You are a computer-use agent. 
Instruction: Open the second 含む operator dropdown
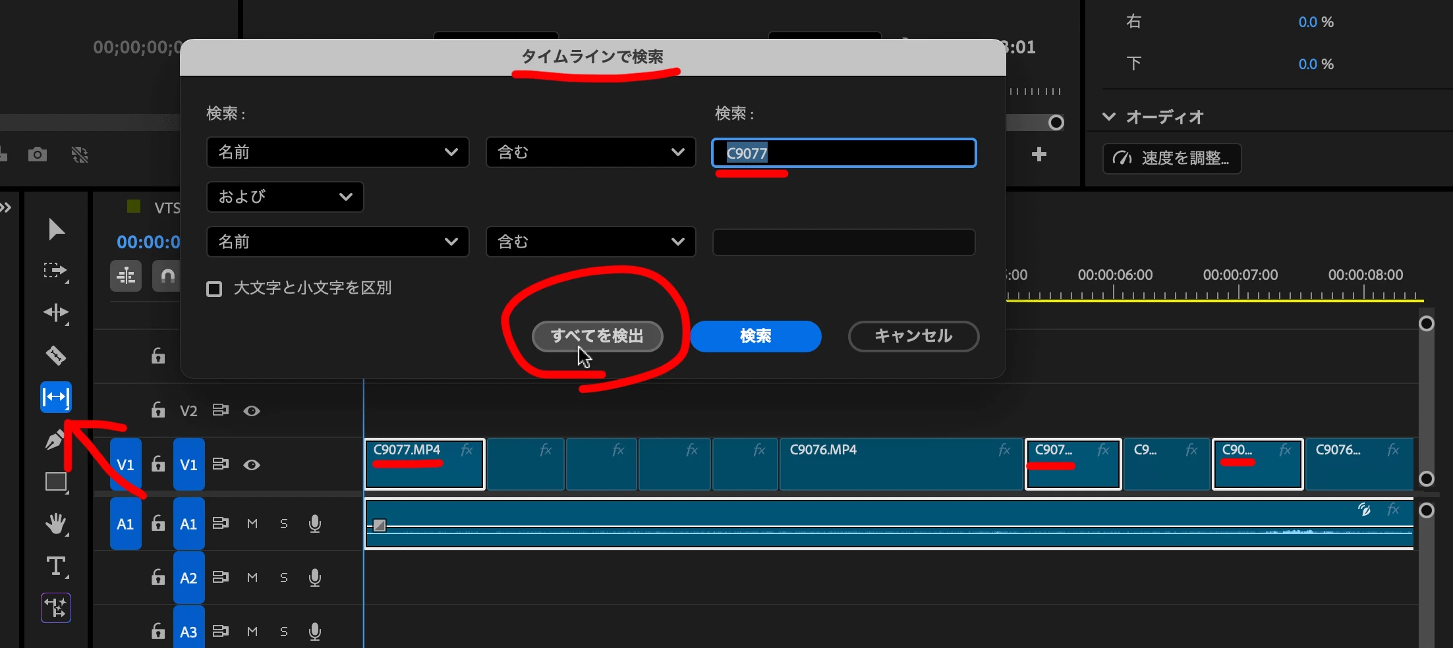point(591,242)
